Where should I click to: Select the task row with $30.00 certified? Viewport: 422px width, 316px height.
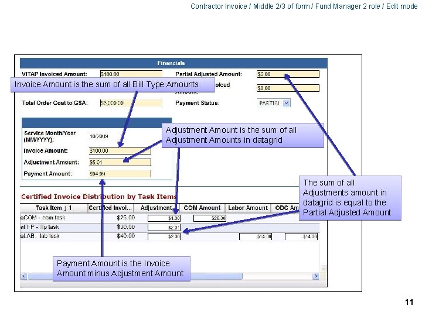click(169, 227)
